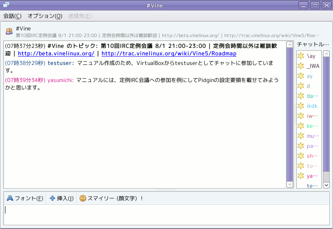Open the http://beta.vinelinux.org/ link in chat
Screen dimensions: 333x229
[56, 53]
